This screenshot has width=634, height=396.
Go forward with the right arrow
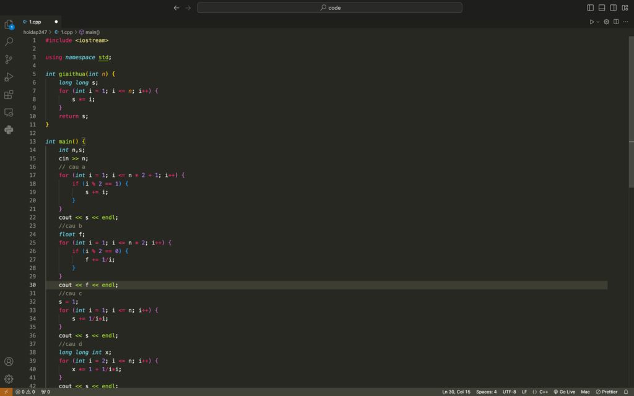tap(188, 7)
